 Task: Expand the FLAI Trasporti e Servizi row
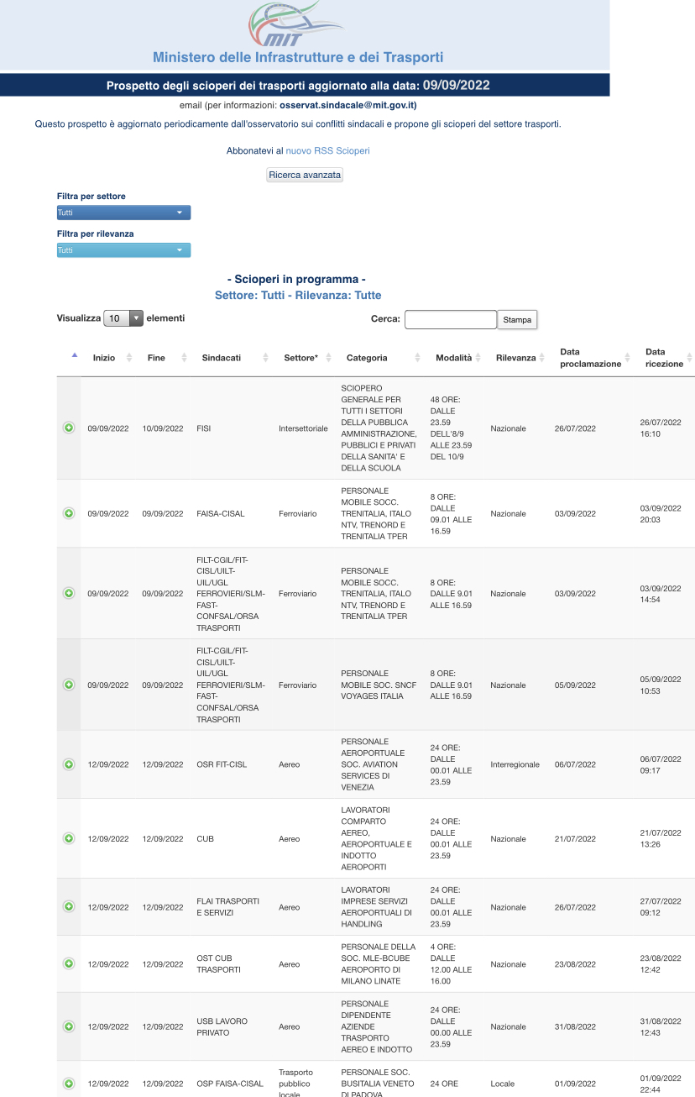tap(69, 907)
